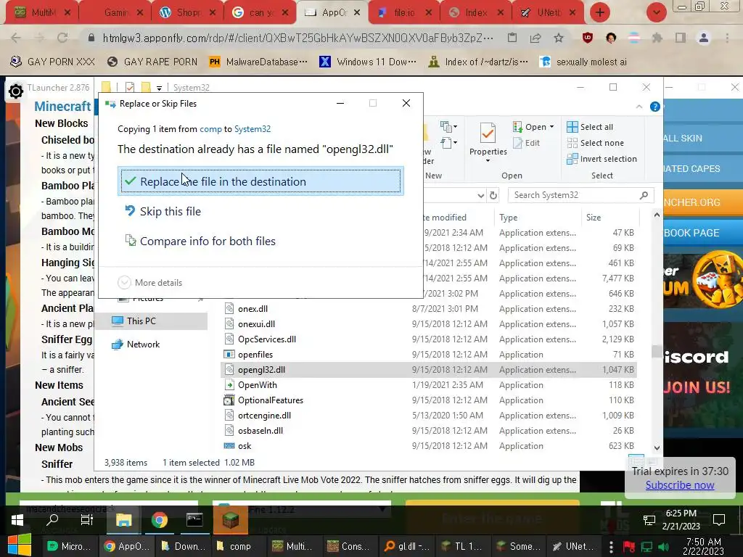Open remote notification center icon
Screen dimensions: 743x557
click(x=719, y=519)
